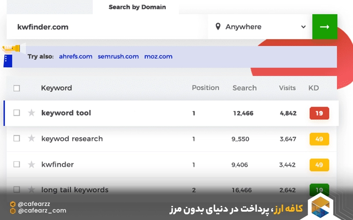Select the keyword tool keyword text
Viewport: 353px width, 220px height.
click(66, 113)
